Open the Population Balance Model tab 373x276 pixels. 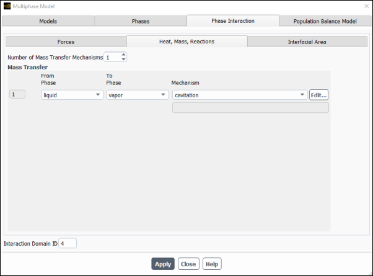325,21
